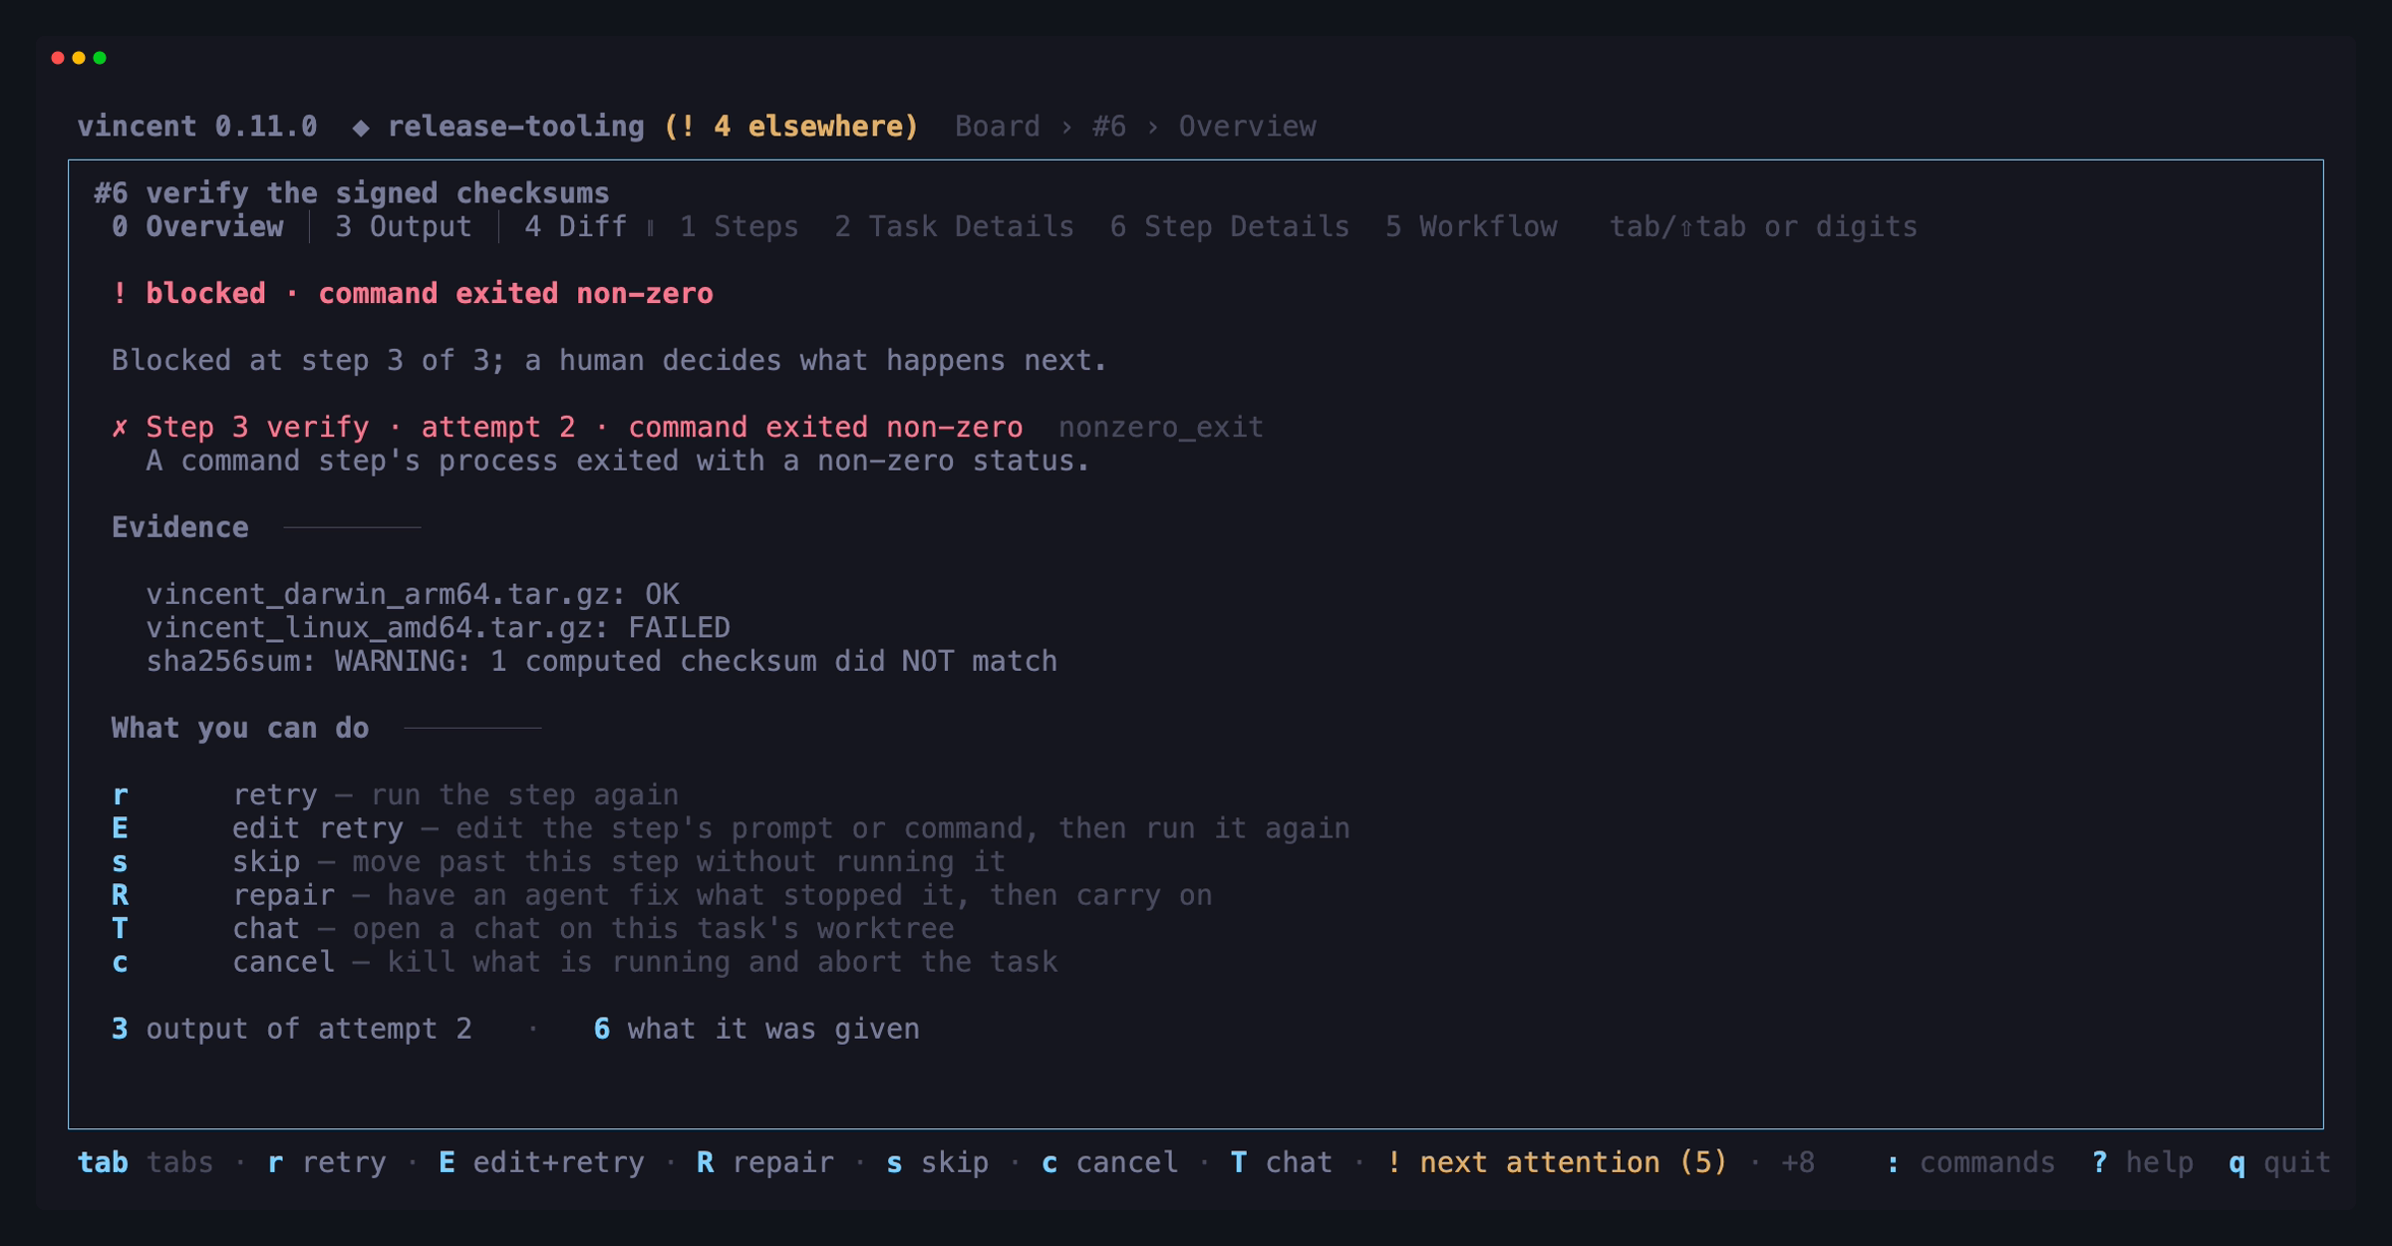
Task: Switch to the 5 Workflow tab
Action: click(x=1471, y=226)
